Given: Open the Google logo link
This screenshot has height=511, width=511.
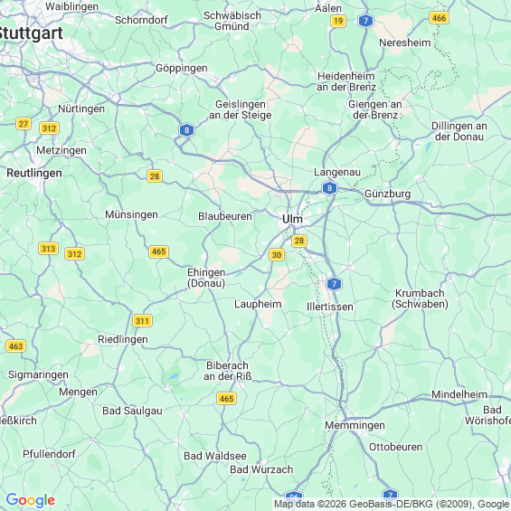Looking at the screenshot, I should pos(31,500).
